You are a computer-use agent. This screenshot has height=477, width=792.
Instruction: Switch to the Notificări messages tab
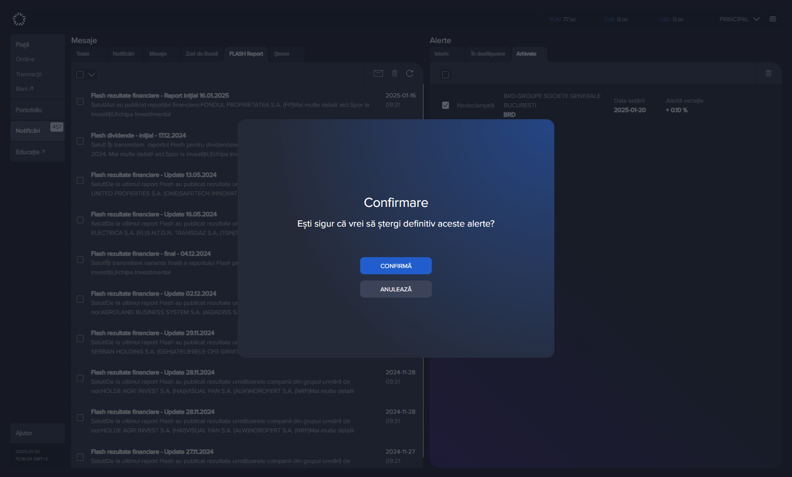coord(124,54)
